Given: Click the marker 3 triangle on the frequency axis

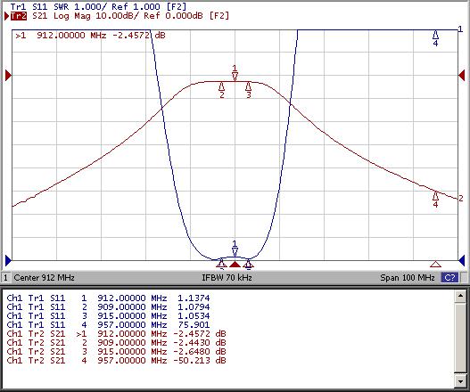Looking at the screenshot, I should [248, 264].
